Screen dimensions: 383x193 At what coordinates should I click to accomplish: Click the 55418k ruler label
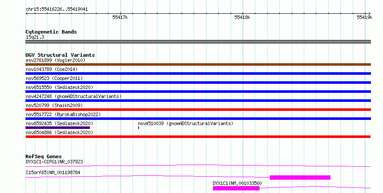242,17
